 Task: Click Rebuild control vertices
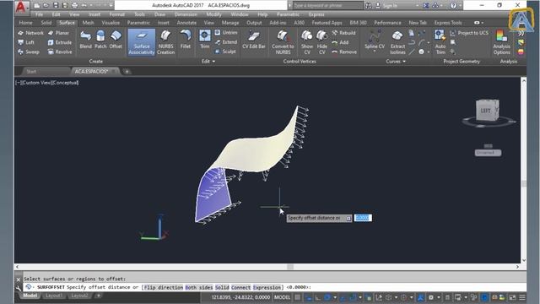[343, 33]
